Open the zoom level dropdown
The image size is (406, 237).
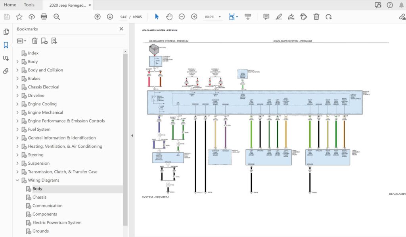click(x=220, y=17)
